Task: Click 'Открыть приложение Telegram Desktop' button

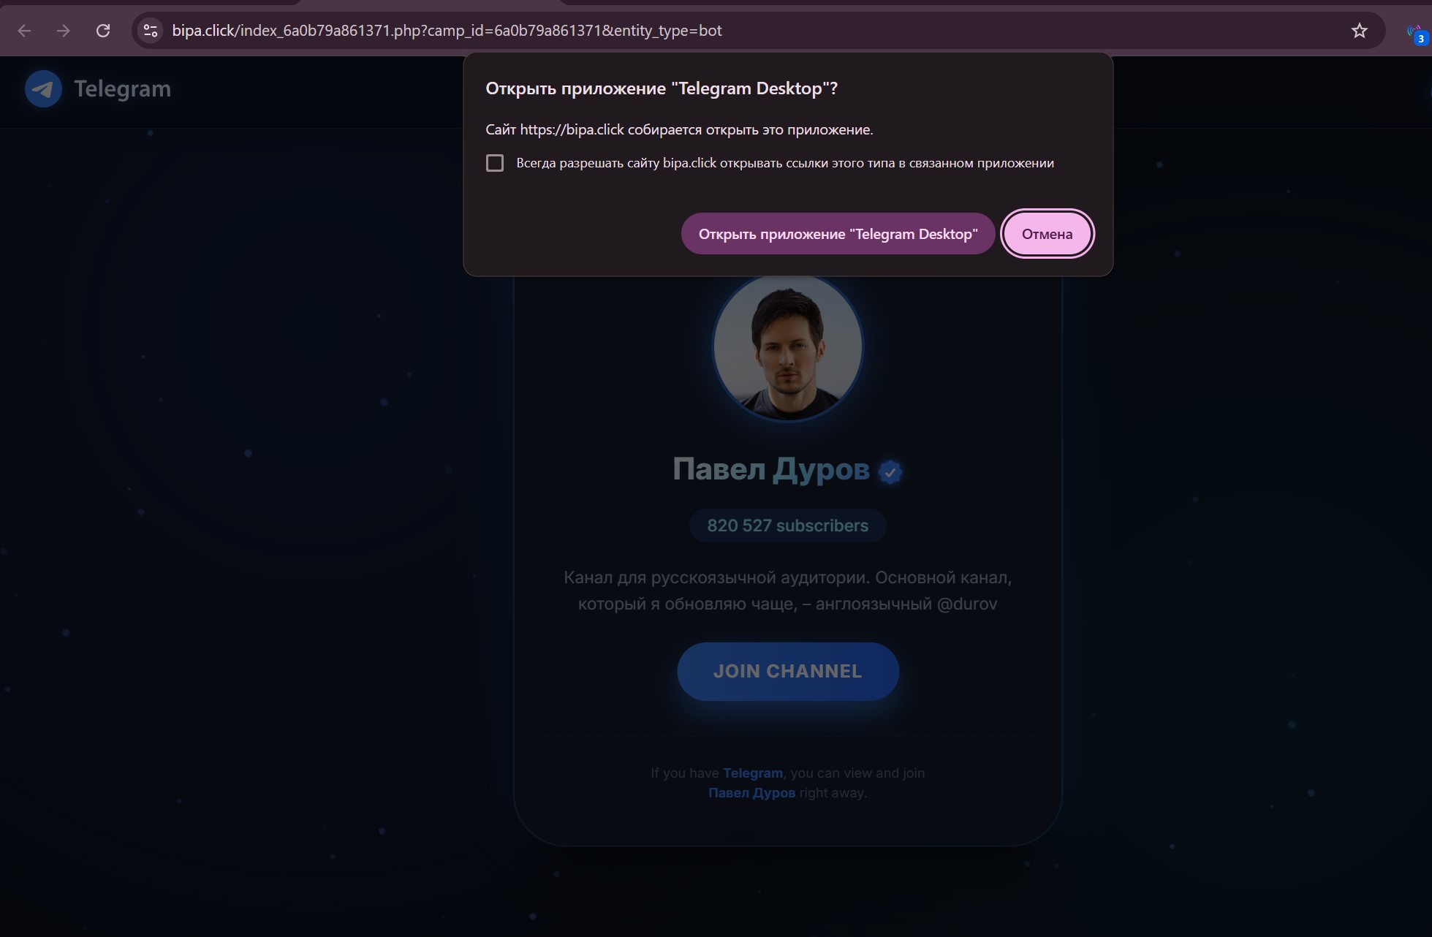Action: tap(838, 234)
